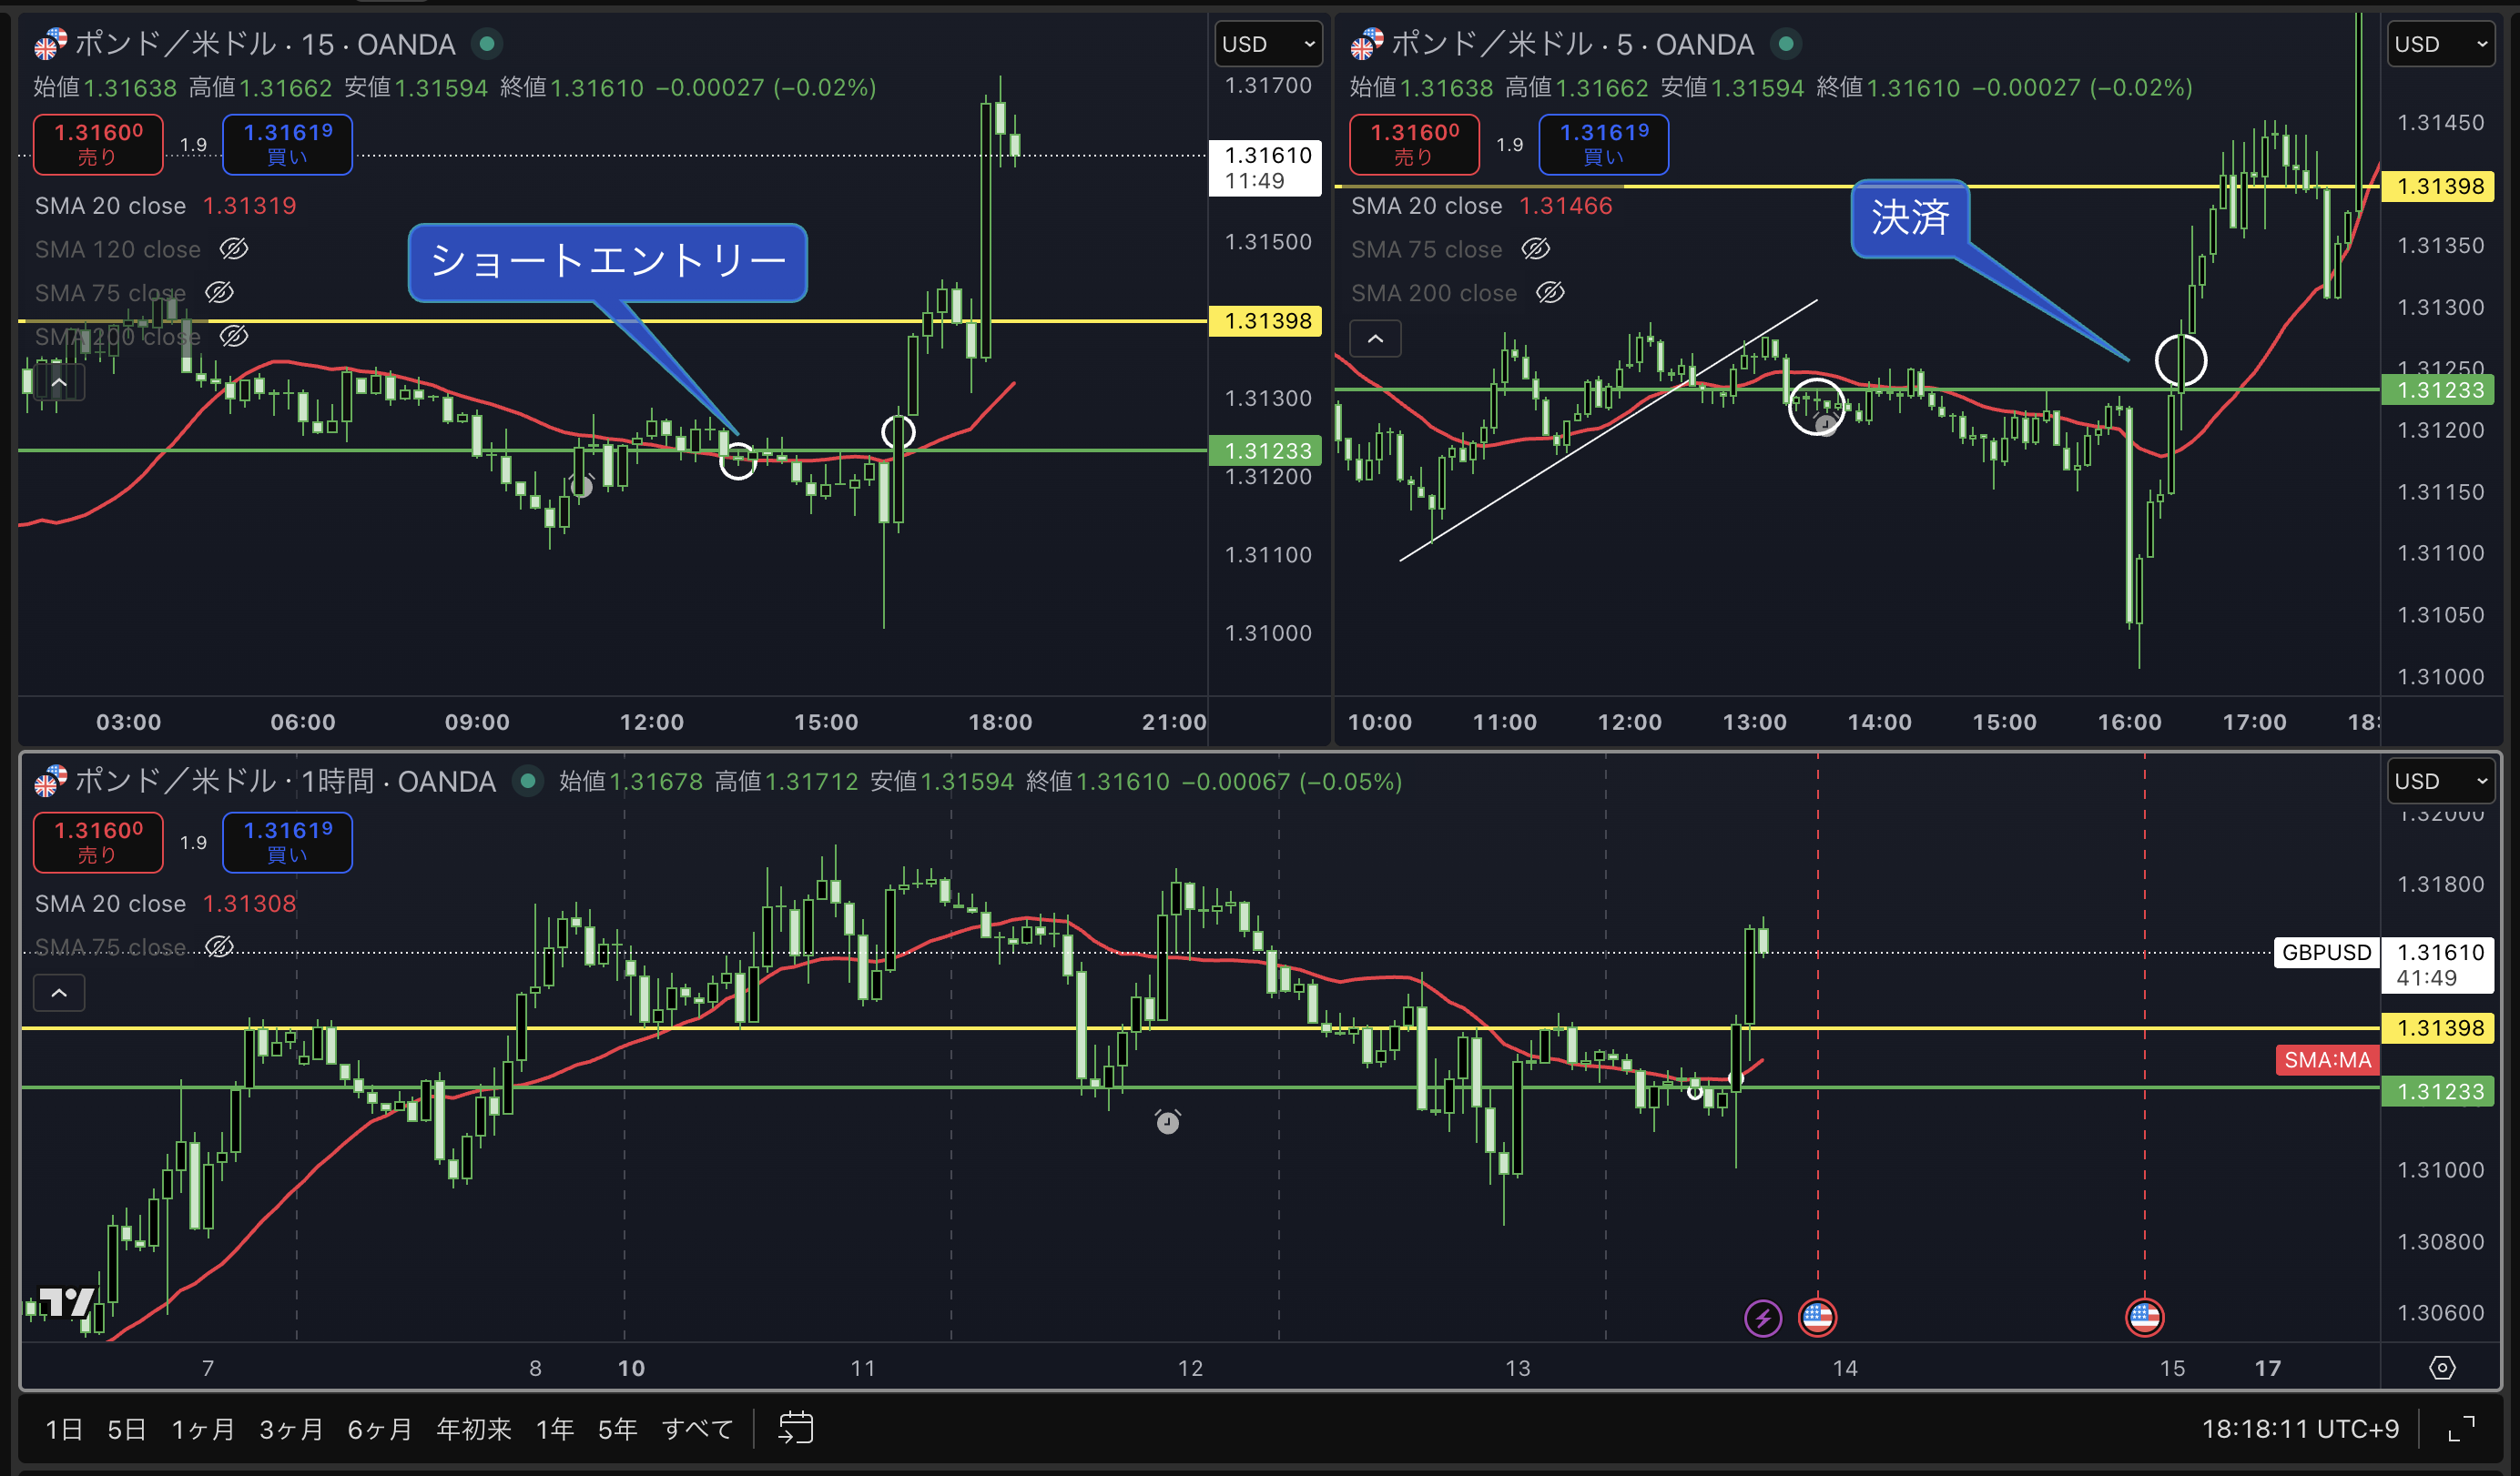Collapse indicator legend on 5-minute chart

[x=1375, y=339]
